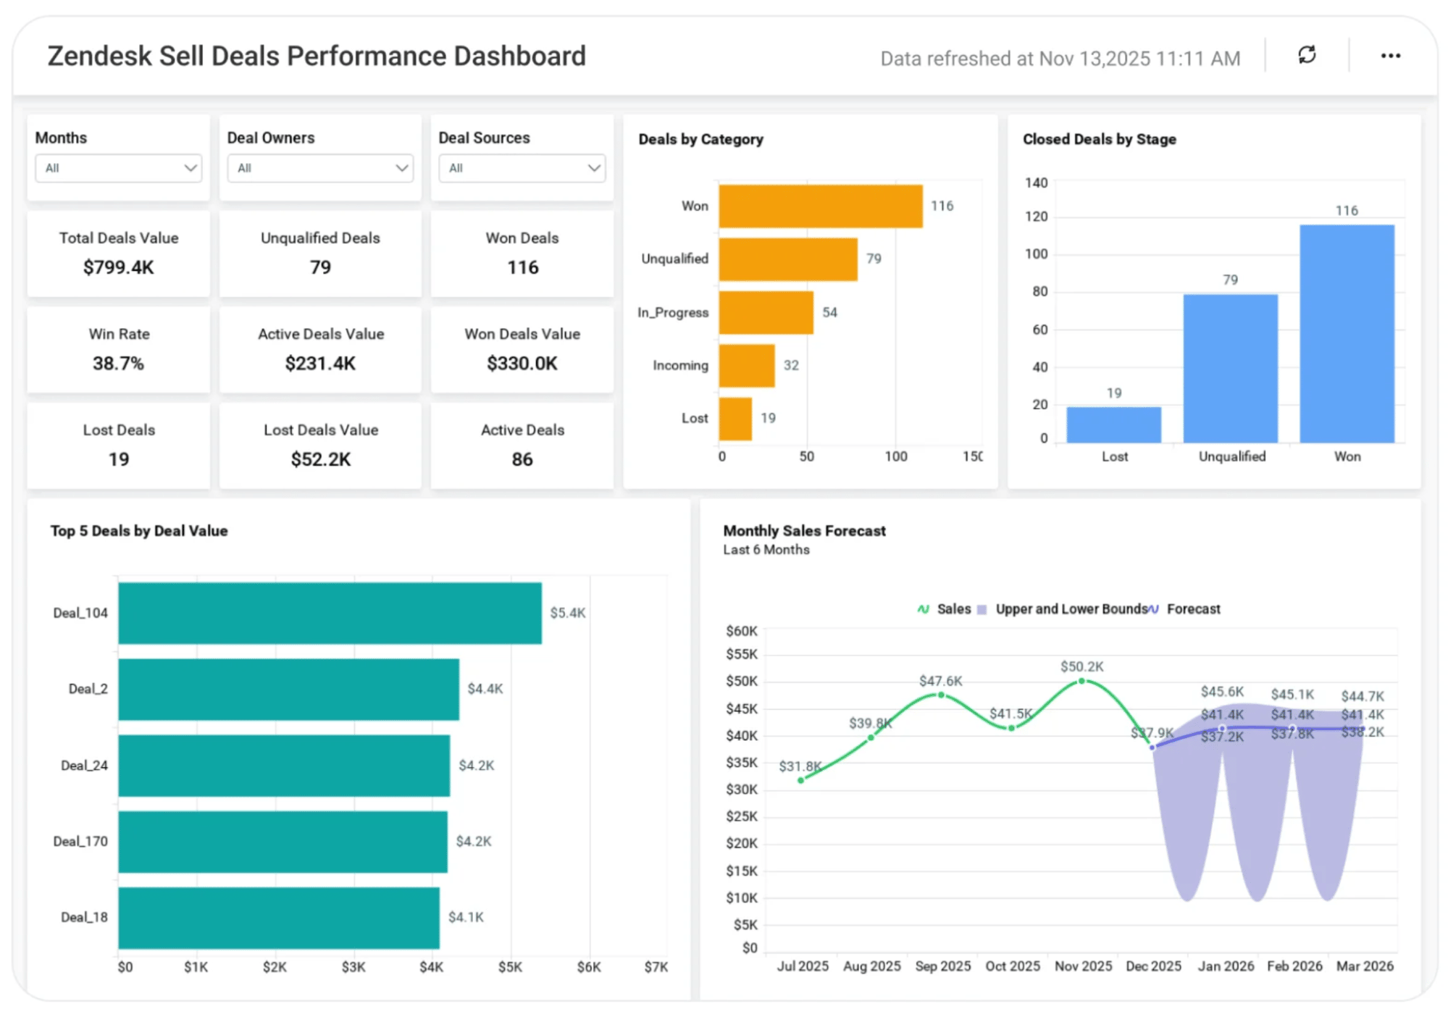
Task: Click the refresh data icon
Action: [x=1307, y=55]
